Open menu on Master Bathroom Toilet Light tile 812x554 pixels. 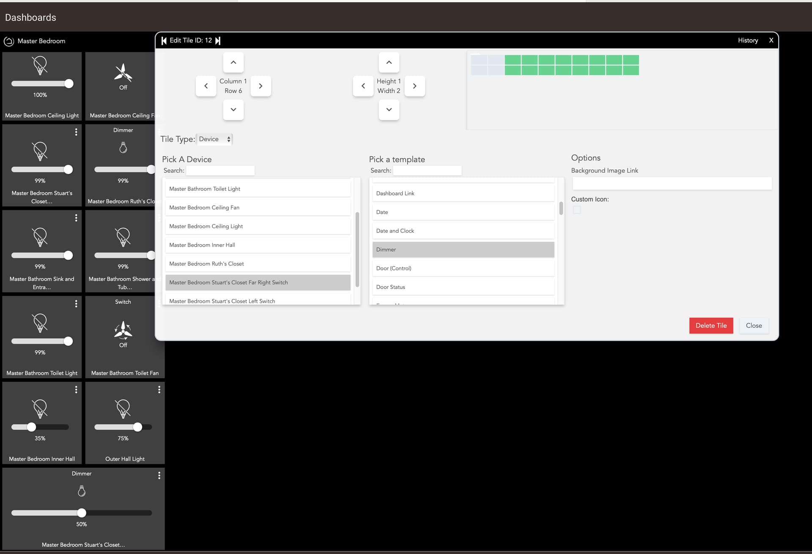click(x=76, y=303)
